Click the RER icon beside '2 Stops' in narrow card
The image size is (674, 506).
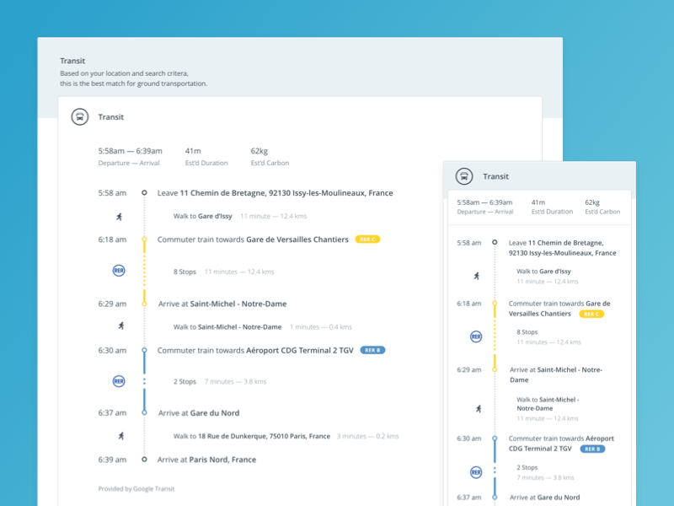coord(476,472)
